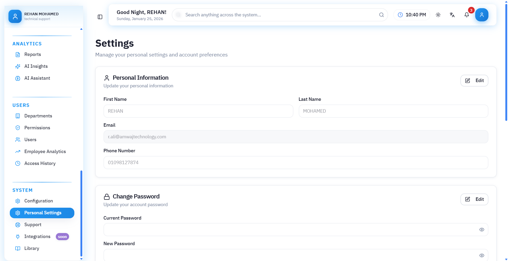
Task: Open the language translation icon
Action: [452, 15]
